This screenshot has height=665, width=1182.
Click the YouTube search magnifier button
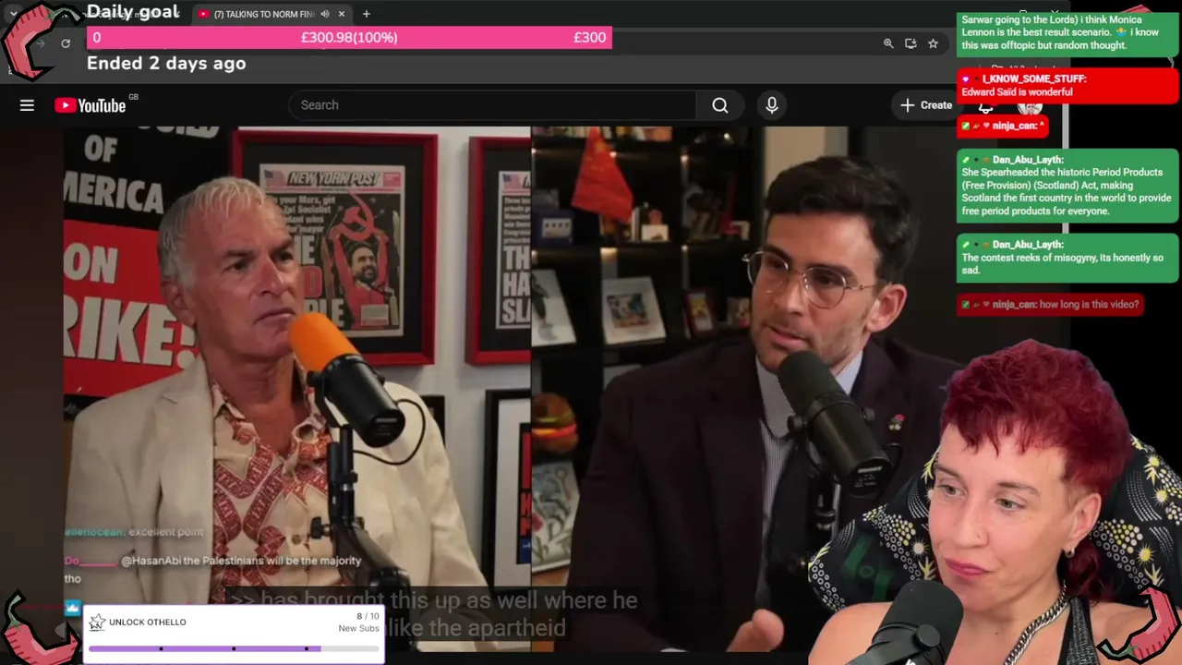coord(720,105)
